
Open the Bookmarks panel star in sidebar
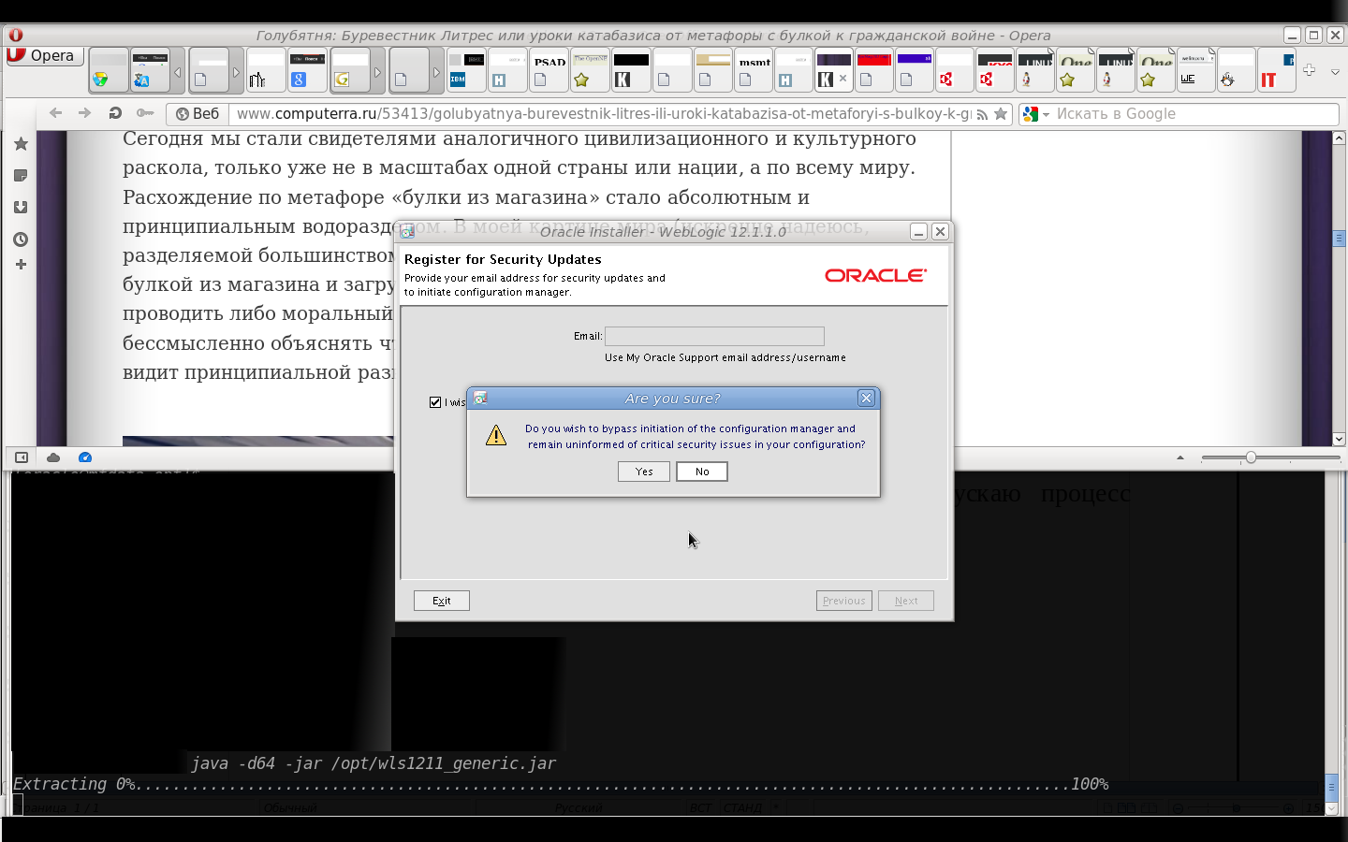click(x=21, y=144)
